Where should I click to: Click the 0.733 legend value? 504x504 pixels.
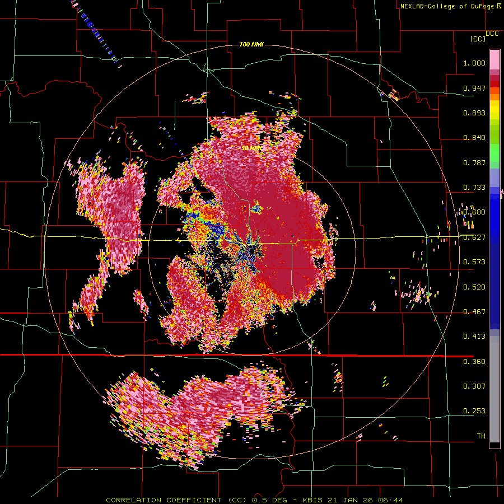tap(474, 188)
